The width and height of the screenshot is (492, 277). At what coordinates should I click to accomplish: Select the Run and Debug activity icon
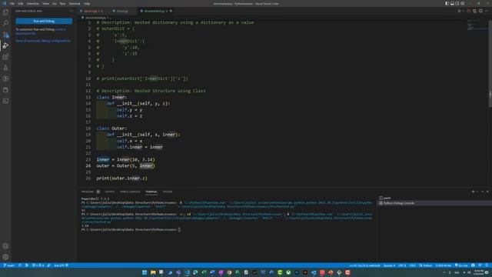5,46
